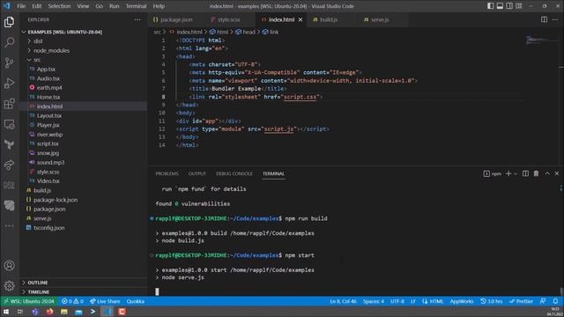Image resolution: width=564 pixels, height=317 pixels.
Task: Toggle primary side bar layout icon
Action: [x=490, y=6]
